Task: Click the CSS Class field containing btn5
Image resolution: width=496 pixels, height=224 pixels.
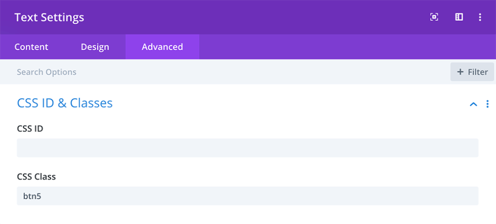Action: (x=247, y=196)
